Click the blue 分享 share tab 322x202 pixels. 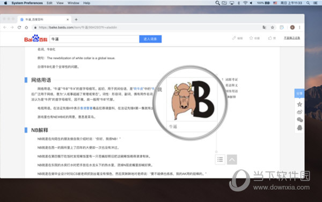click(x=299, y=93)
